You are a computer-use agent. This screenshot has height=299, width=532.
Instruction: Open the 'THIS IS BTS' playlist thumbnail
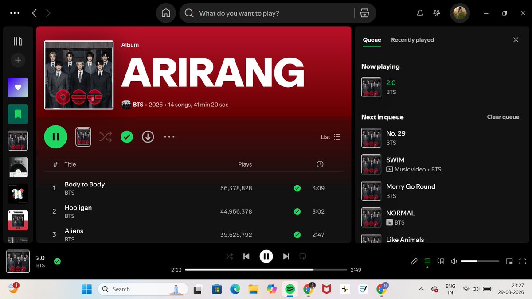click(18, 220)
